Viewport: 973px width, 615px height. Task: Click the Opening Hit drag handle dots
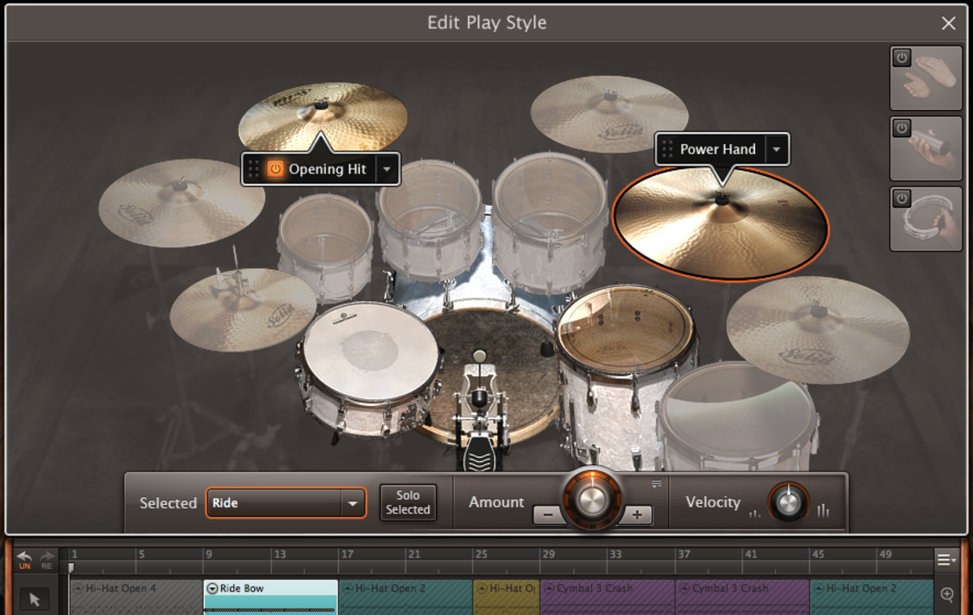253,169
